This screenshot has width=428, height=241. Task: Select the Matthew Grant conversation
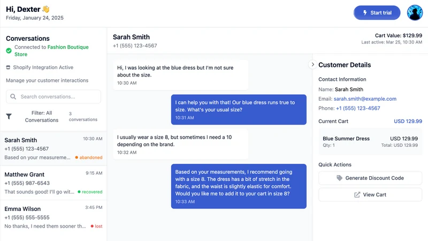click(53, 183)
